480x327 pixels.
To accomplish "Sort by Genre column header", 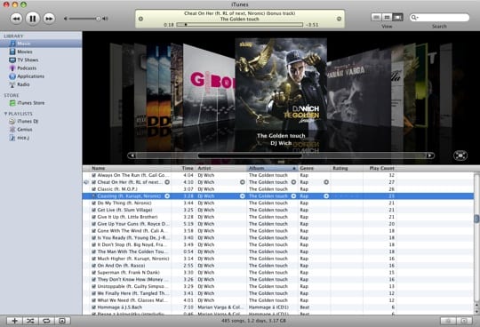I will tap(314, 168).
